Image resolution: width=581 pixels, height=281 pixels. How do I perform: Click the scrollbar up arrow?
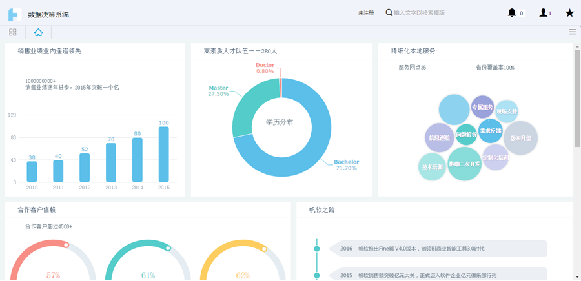click(577, 46)
